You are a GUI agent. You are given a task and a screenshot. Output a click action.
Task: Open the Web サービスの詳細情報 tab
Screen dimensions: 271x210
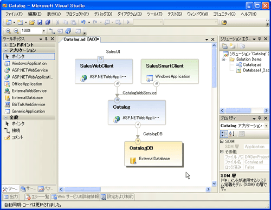(x=75, y=196)
